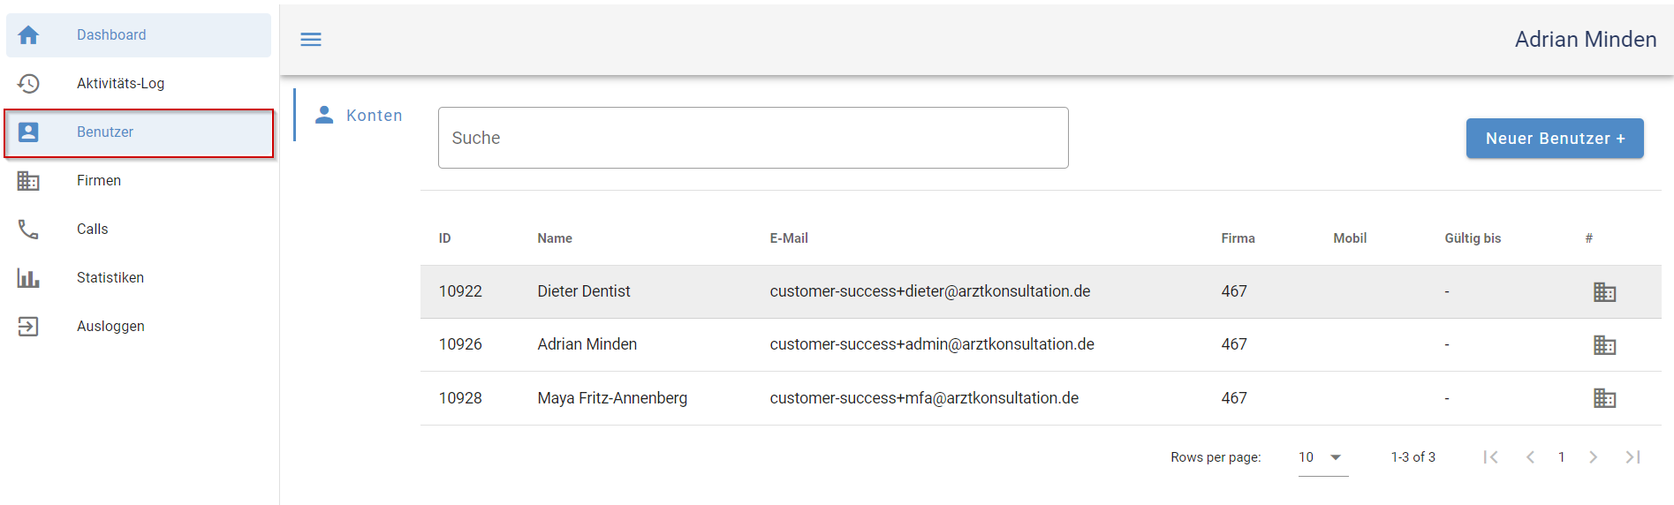
Task: Select Firmen in the sidebar
Action: click(x=99, y=181)
